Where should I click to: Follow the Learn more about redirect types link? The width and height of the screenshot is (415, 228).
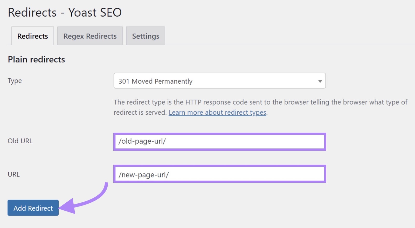[x=217, y=113]
